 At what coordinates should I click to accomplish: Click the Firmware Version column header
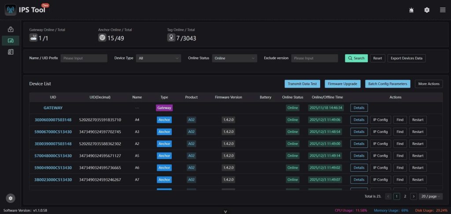(x=229, y=97)
